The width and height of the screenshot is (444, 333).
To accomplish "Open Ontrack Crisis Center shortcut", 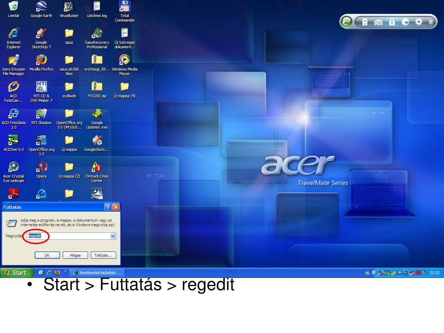I will coord(97,172).
